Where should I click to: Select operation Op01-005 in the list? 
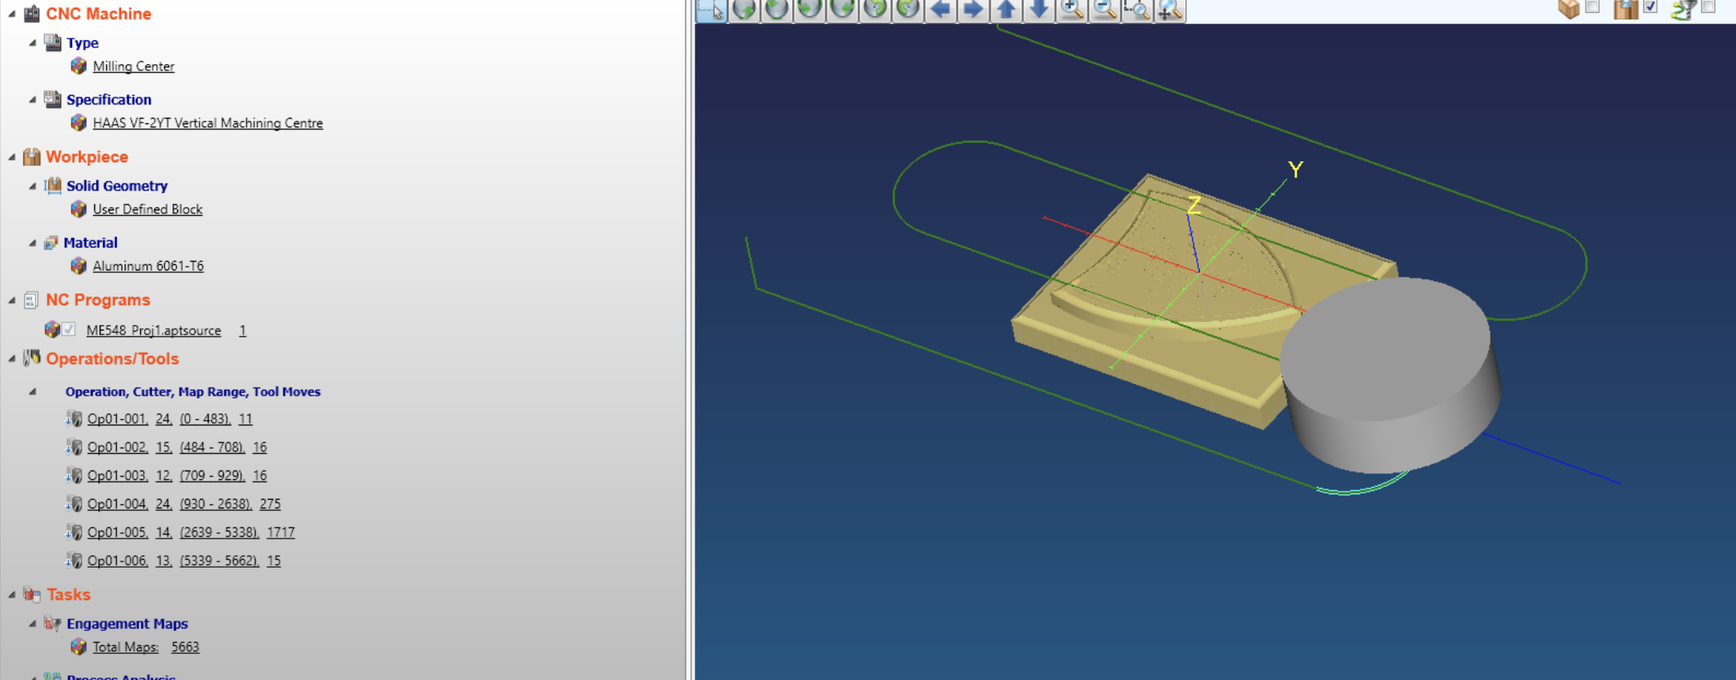(117, 532)
